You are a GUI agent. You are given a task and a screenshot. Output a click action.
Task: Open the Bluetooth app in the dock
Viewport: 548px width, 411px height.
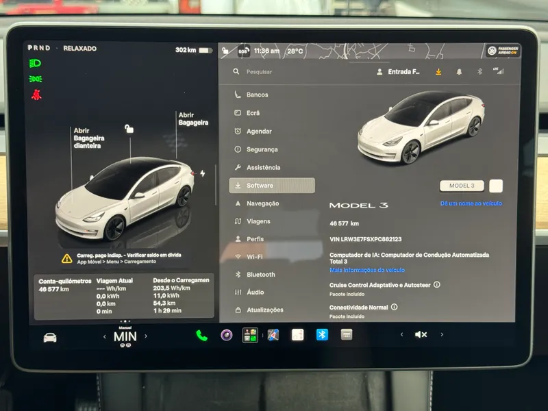[322, 334]
